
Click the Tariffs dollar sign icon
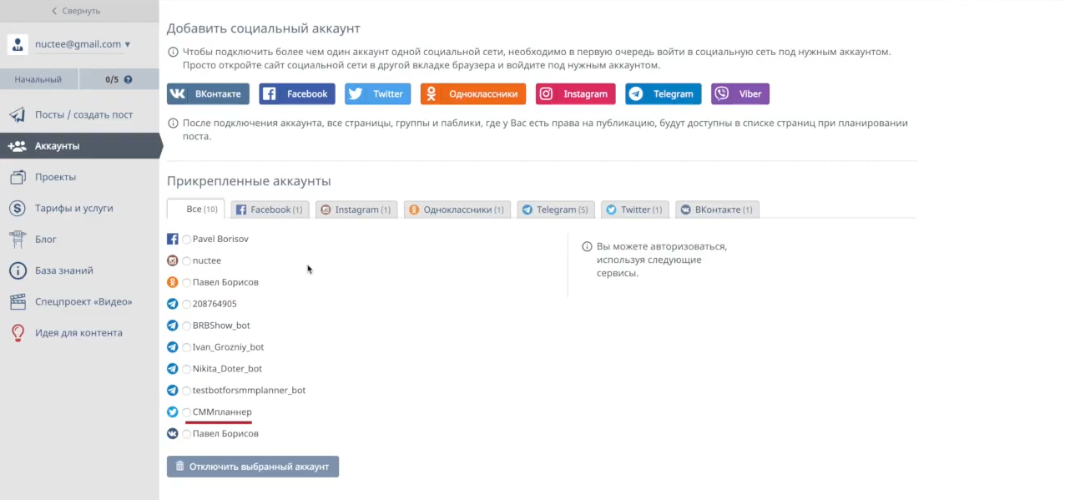17,208
